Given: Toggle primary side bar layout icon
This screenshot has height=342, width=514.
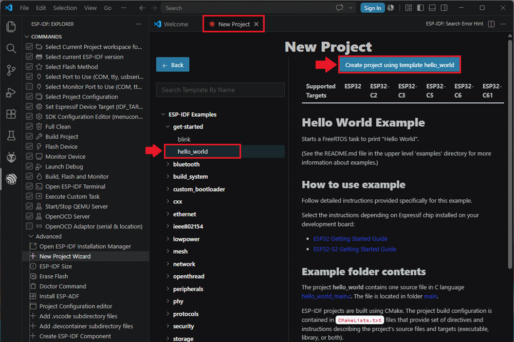Looking at the screenshot, I should 420,8.
